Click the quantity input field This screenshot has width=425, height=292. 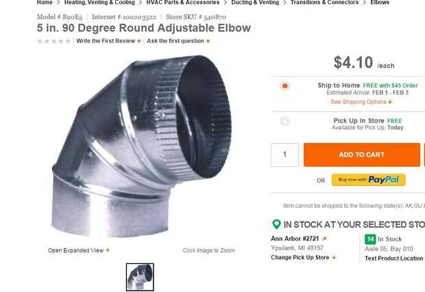[285, 155]
